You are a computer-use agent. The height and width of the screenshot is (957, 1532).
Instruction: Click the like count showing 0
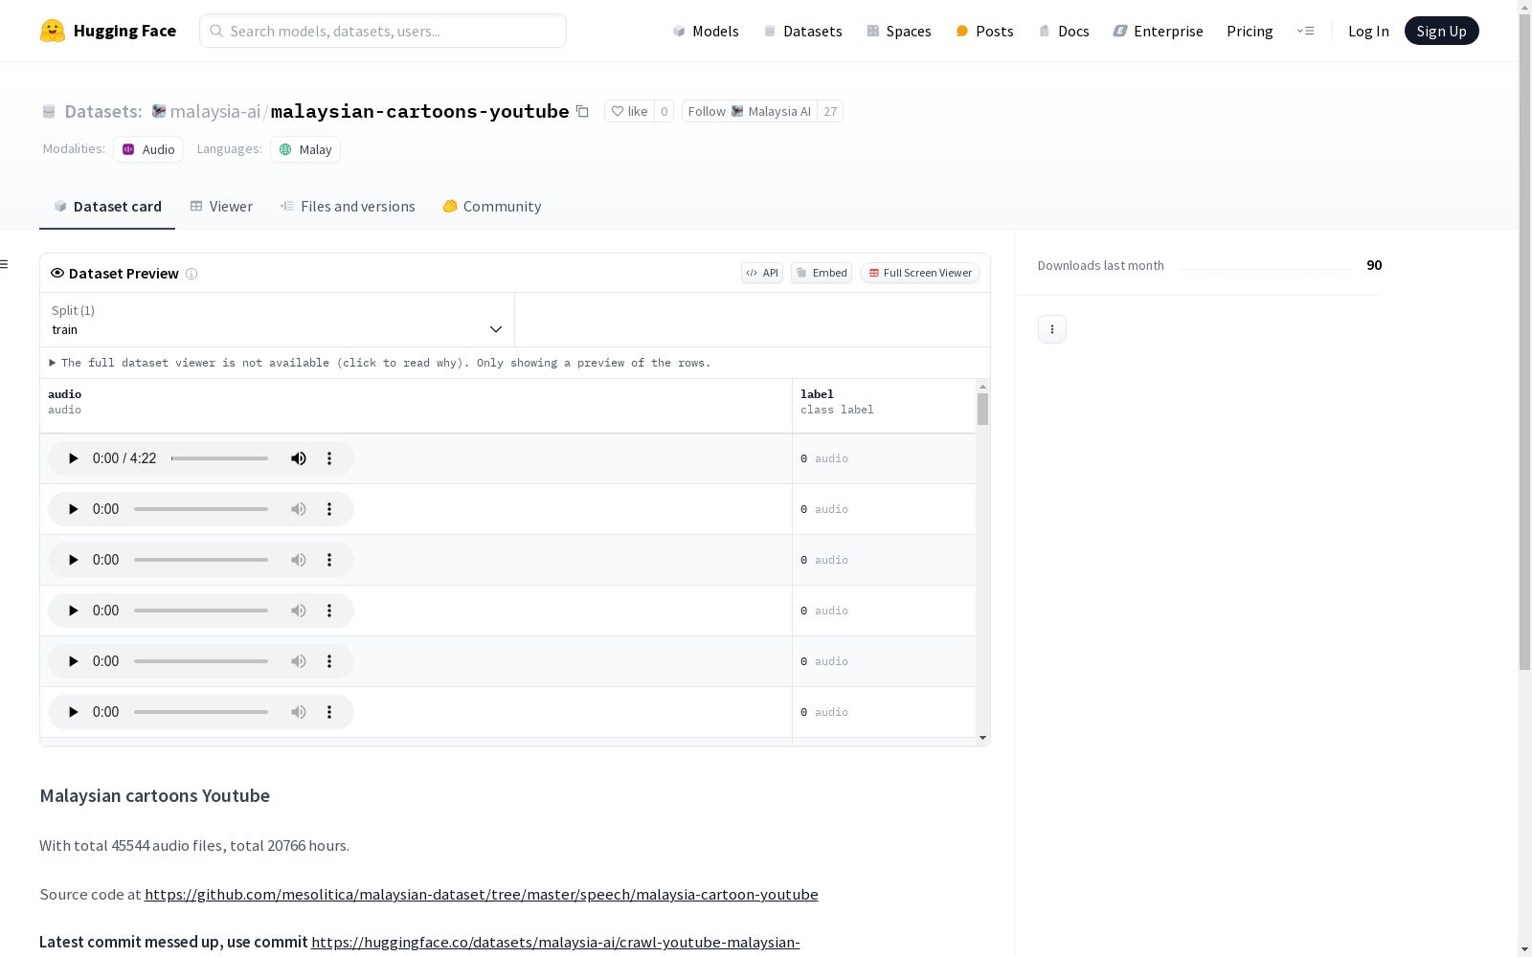(x=665, y=111)
